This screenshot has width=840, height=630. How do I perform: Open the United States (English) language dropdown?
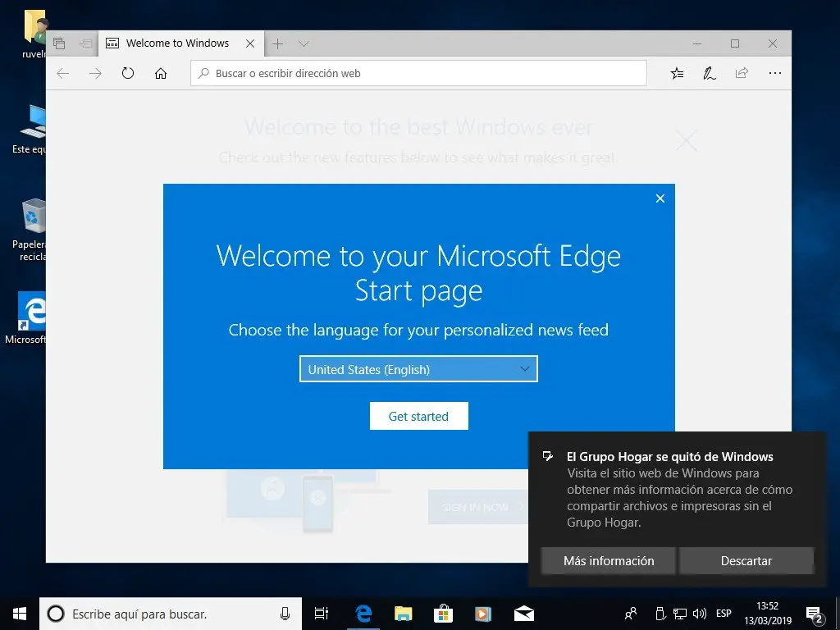click(418, 369)
